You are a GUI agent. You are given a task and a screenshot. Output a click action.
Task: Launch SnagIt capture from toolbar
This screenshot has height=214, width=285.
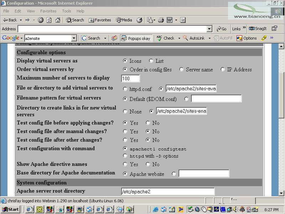point(258,29)
